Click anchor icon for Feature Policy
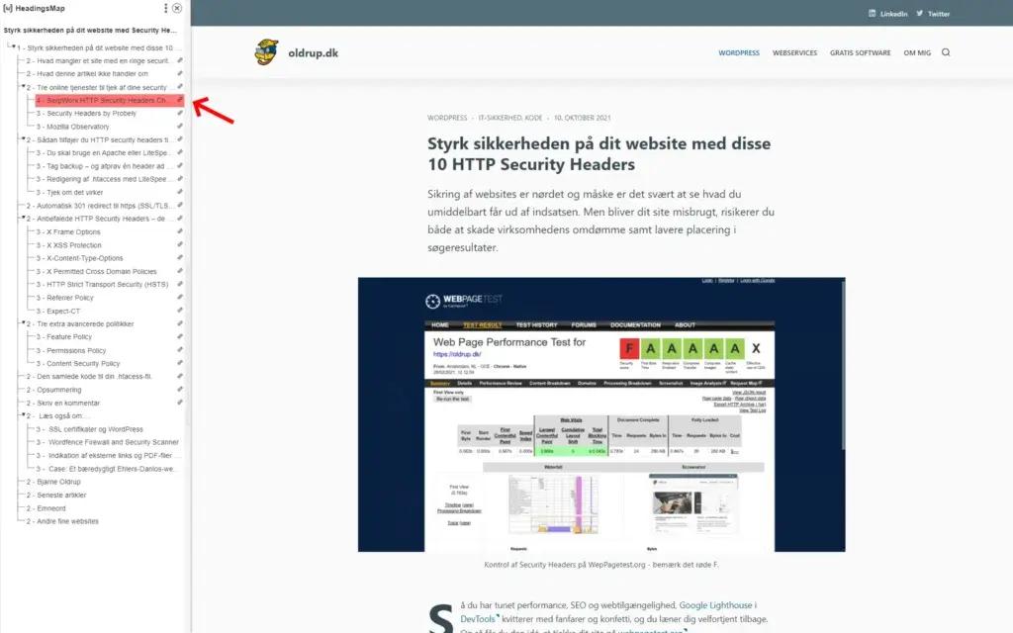 pos(180,336)
